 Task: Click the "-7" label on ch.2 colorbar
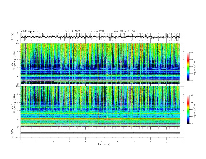pyautogui.click(x=192, y=124)
